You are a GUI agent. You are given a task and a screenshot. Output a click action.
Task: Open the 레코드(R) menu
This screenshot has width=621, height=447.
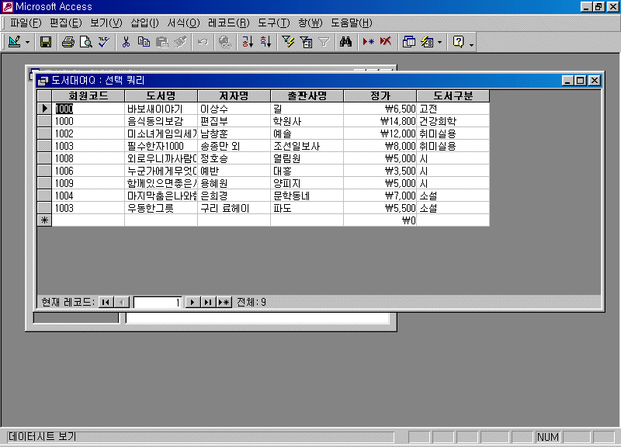pos(228,23)
